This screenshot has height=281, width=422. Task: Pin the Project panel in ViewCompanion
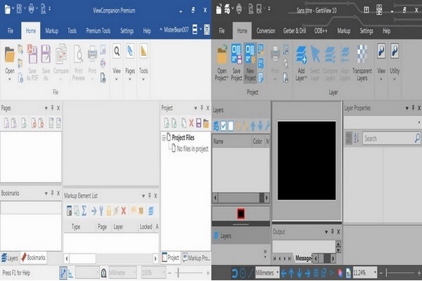202,107
